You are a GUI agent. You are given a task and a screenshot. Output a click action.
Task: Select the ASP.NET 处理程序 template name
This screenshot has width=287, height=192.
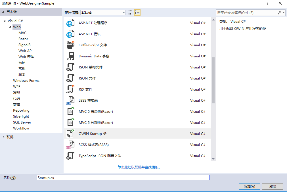click(x=93, y=23)
